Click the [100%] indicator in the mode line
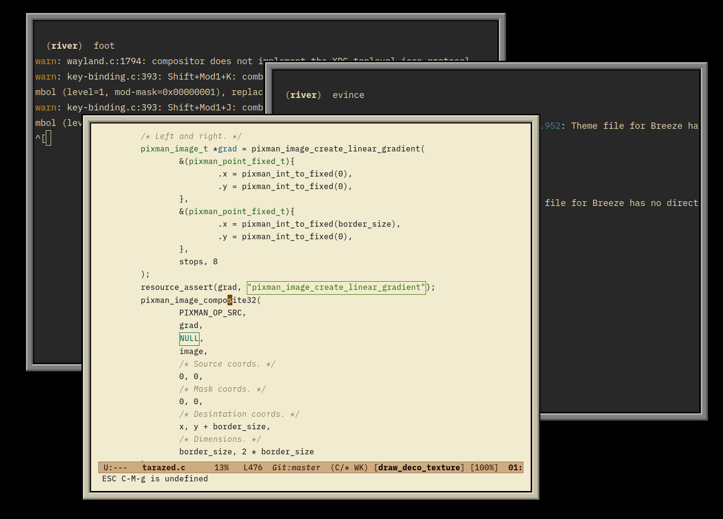The image size is (723, 519). pyautogui.click(x=484, y=467)
